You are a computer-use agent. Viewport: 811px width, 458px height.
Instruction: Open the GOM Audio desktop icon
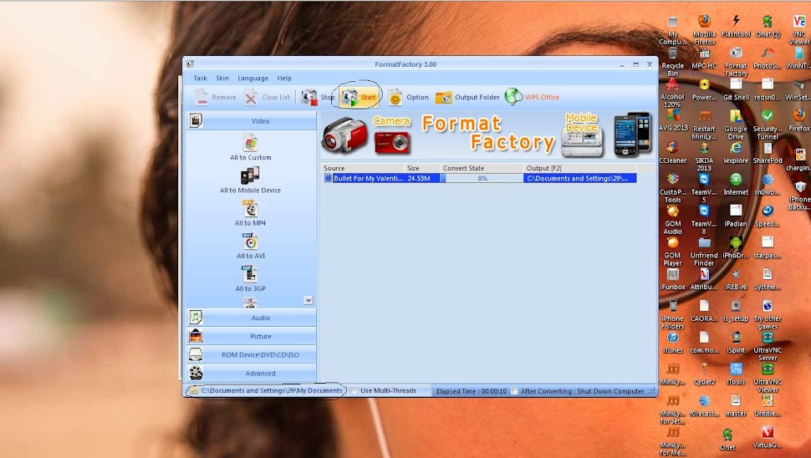(672, 220)
